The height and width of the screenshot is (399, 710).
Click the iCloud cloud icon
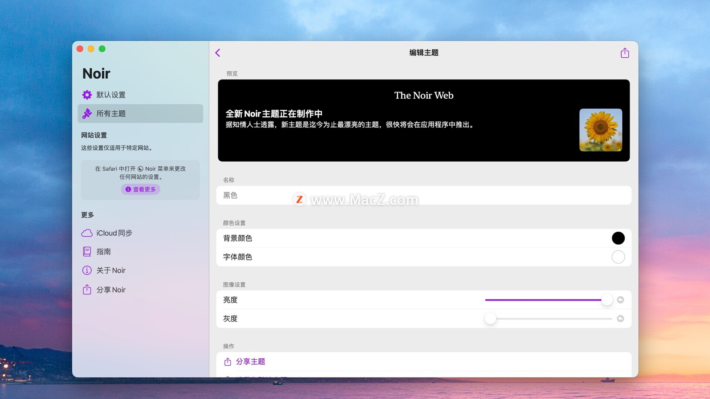(x=87, y=233)
